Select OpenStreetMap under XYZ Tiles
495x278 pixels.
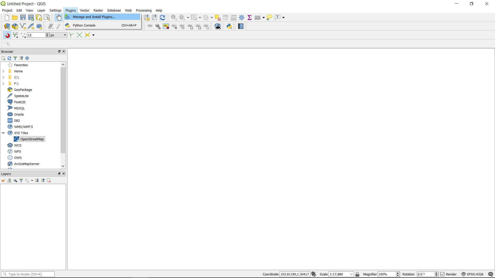(32, 139)
